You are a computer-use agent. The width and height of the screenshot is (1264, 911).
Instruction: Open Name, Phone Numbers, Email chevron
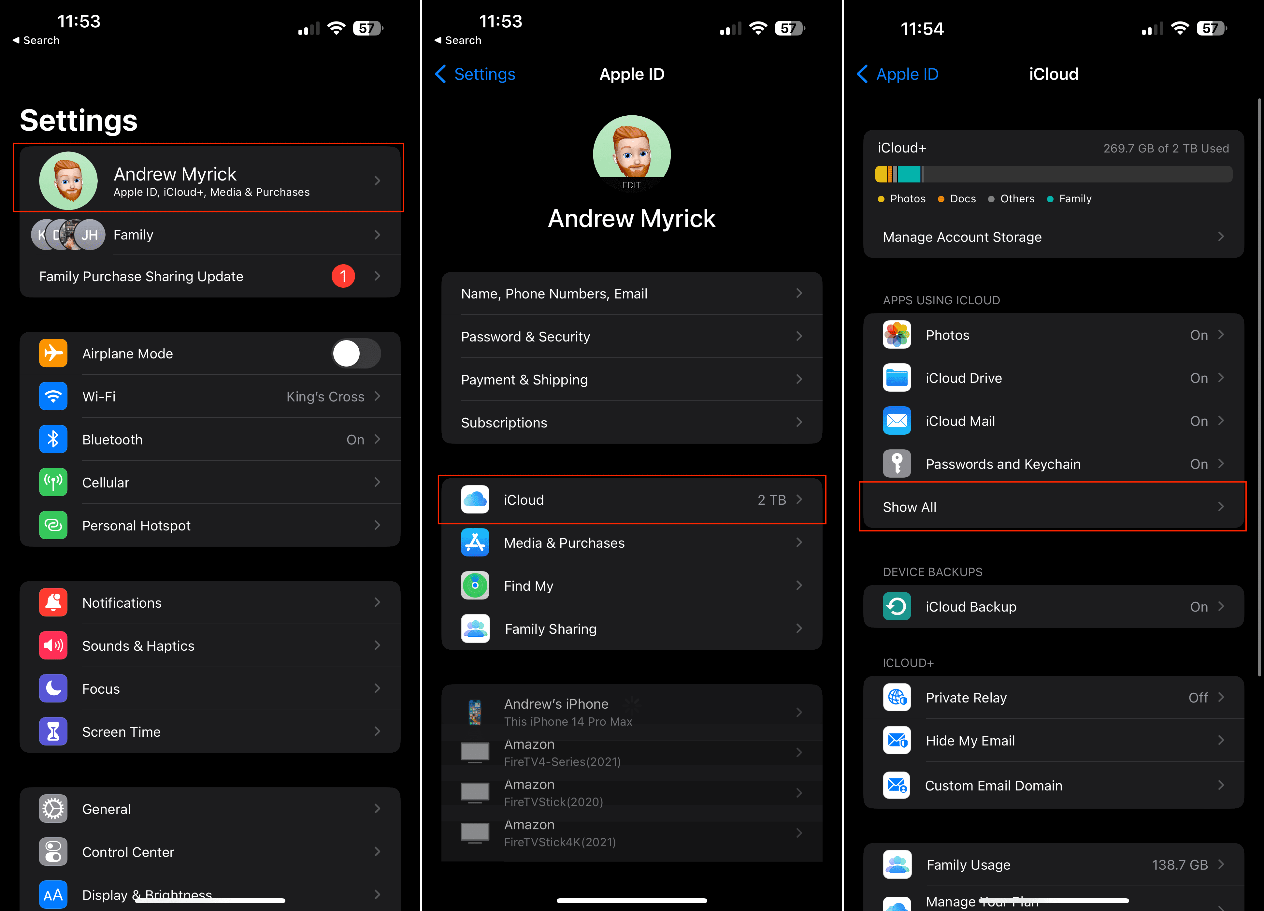(799, 293)
